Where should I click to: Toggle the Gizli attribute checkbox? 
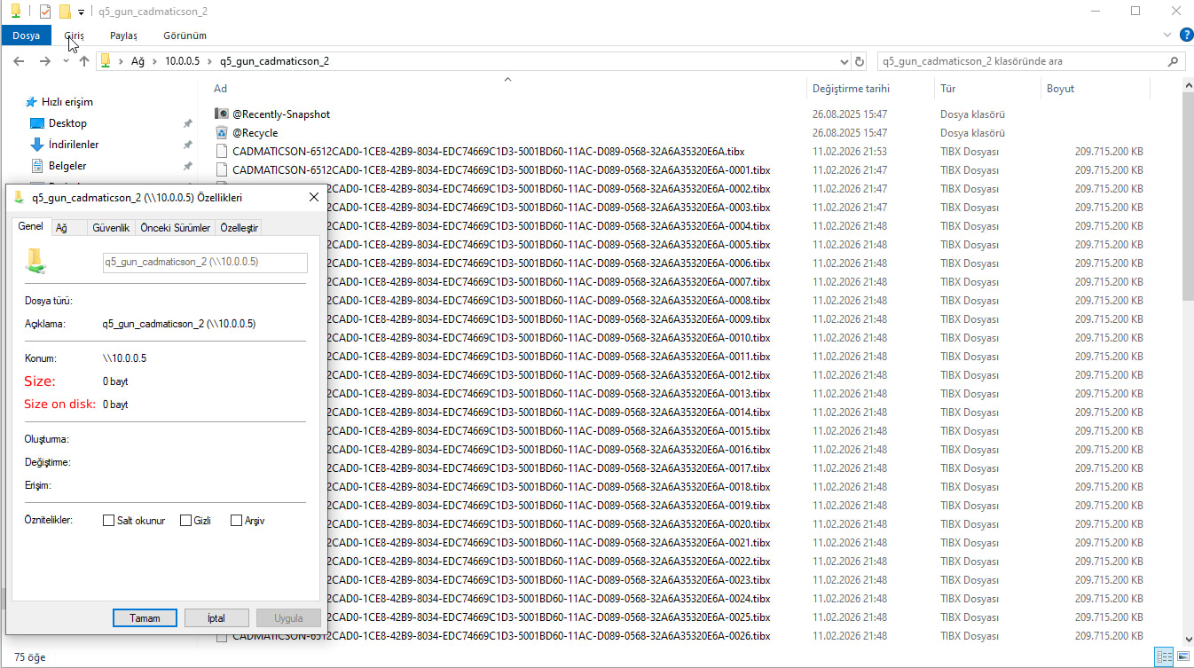pos(186,521)
